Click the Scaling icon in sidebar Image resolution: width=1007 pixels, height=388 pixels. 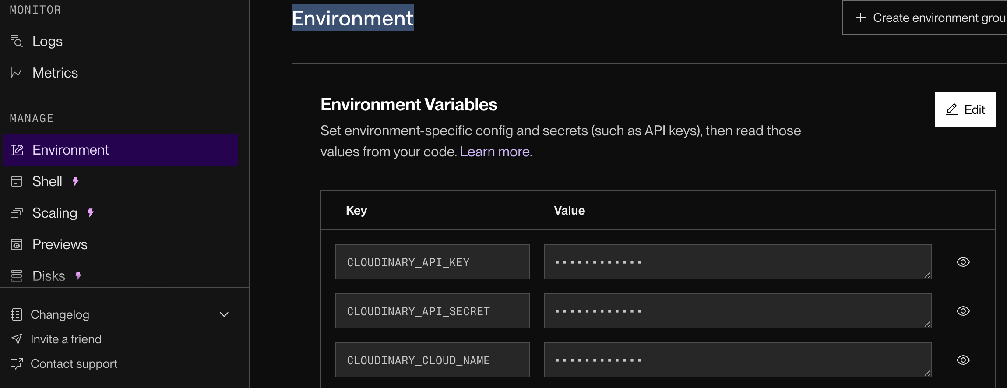[x=16, y=213]
